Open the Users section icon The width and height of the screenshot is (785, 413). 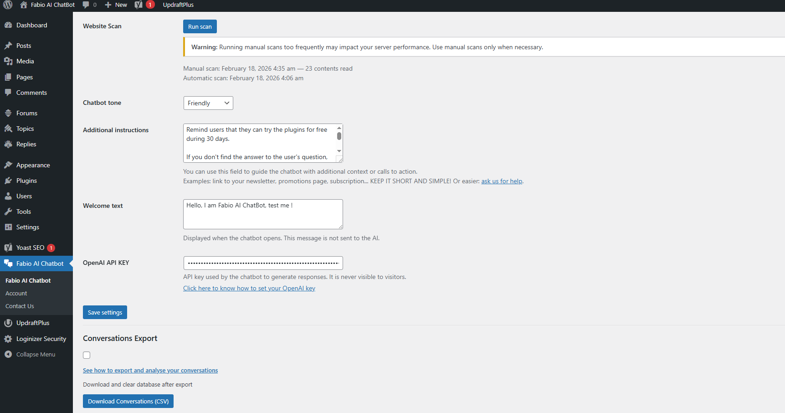click(9, 196)
